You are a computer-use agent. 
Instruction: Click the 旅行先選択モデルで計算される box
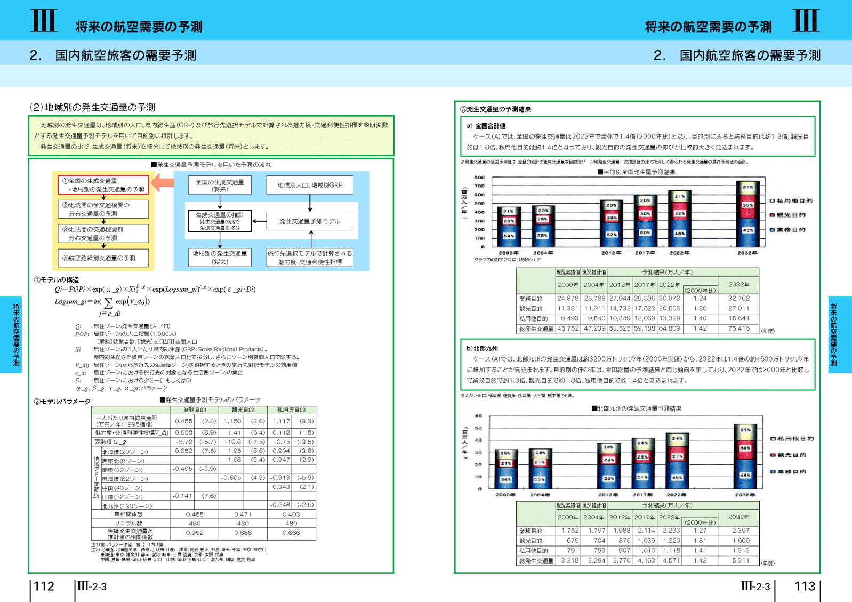pos(310,258)
